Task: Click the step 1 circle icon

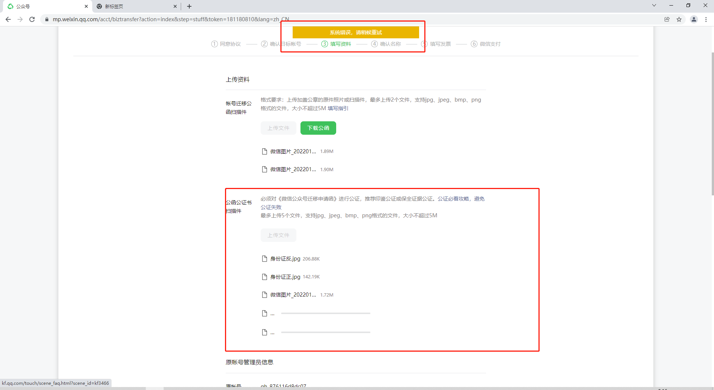Action: [215, 44]
